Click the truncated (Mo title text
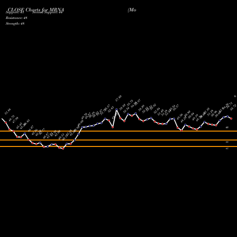237x237 pixels. pos(132,10)
